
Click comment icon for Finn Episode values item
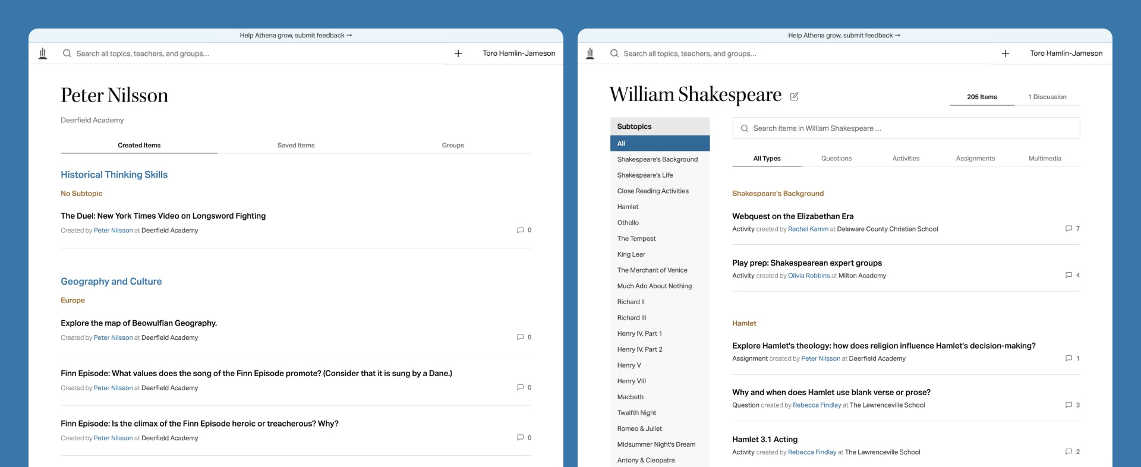click(521, 387)
